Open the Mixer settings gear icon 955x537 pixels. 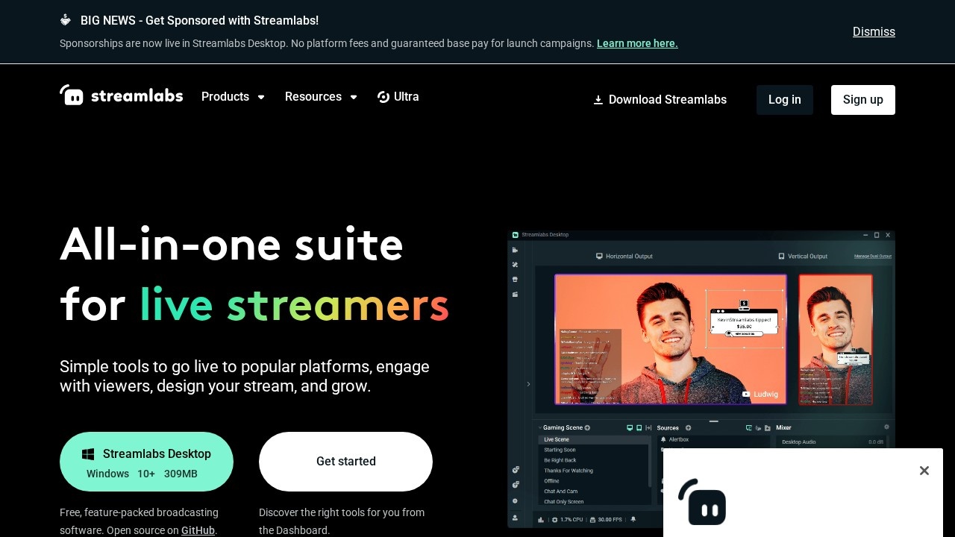coord(886,427)
